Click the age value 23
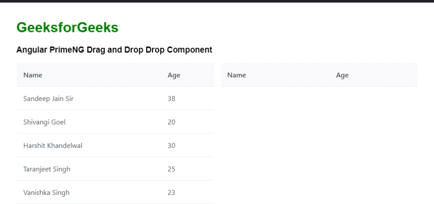Image resolution: width=434 pixels, height=204 pixels. pyautogui.click(x=171, y=193)
